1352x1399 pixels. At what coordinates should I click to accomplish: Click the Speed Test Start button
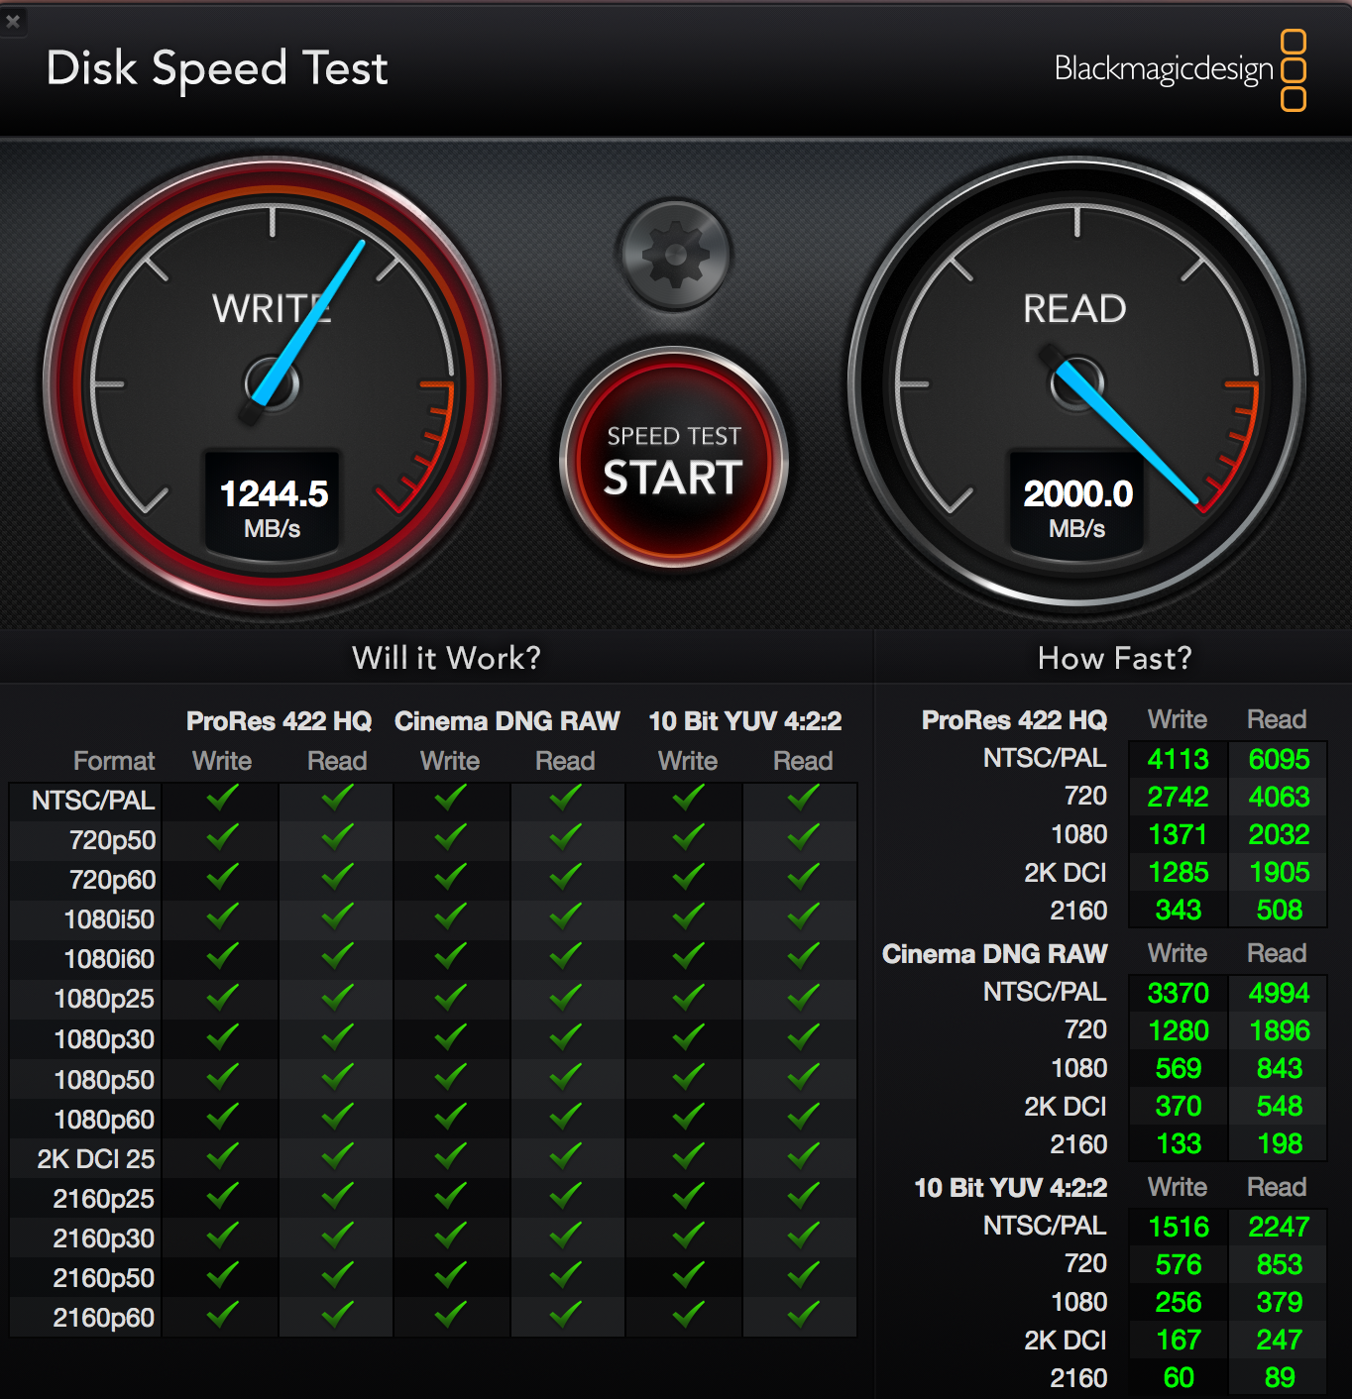674,459
